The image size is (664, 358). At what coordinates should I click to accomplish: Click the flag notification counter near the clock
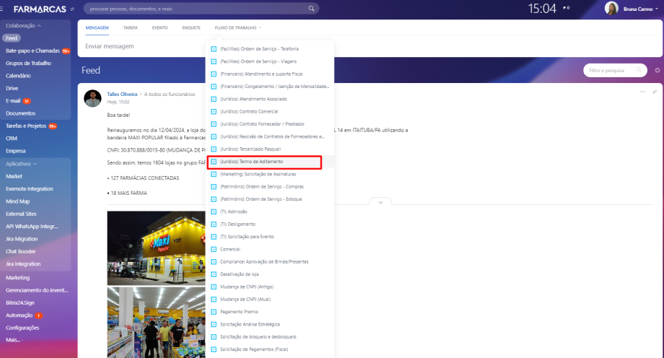(x=566, y=9)
